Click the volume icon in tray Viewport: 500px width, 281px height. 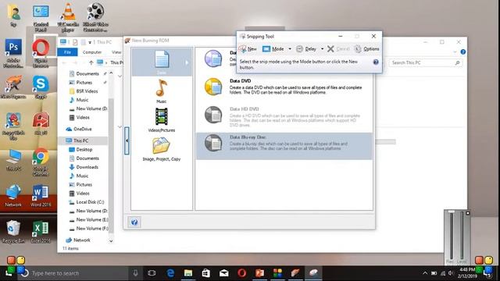[x=451, y=273]
